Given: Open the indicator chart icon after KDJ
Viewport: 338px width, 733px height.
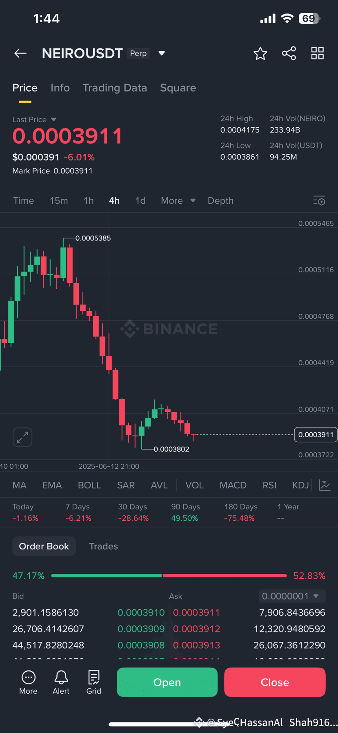Looking at the screenshot, I should coord(325,485).
